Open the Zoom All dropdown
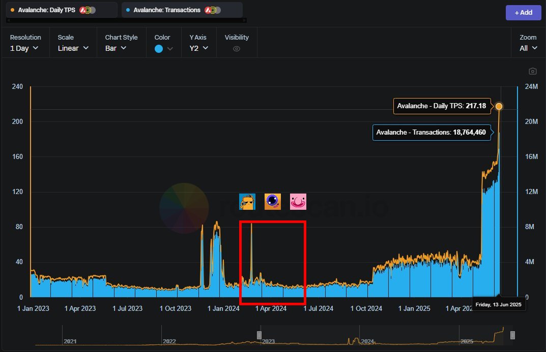 tap(528, 48)
